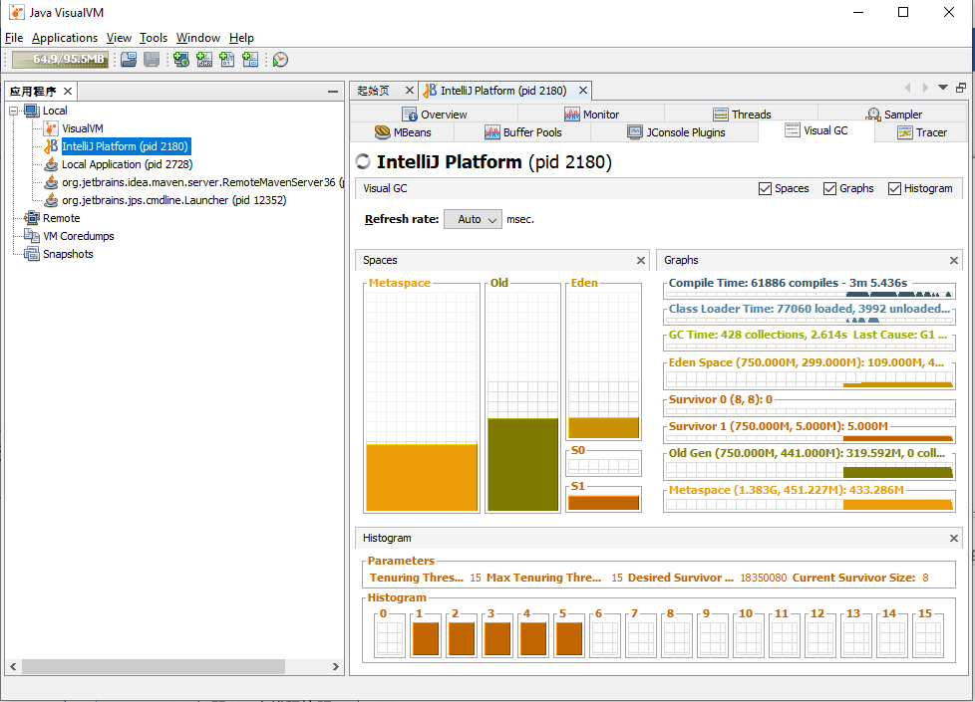Click the applications panel horizontal scrollbar
Screen dimensions: 975x702
pyautogui.click(x=154, y=666)
